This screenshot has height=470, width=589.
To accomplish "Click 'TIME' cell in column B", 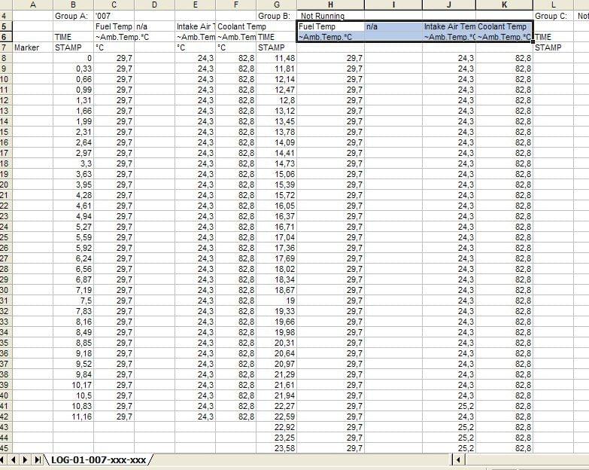I will [x=73, y=37].
